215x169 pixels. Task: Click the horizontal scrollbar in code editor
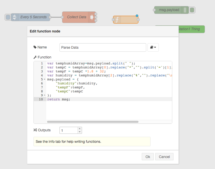click(93, 122)
